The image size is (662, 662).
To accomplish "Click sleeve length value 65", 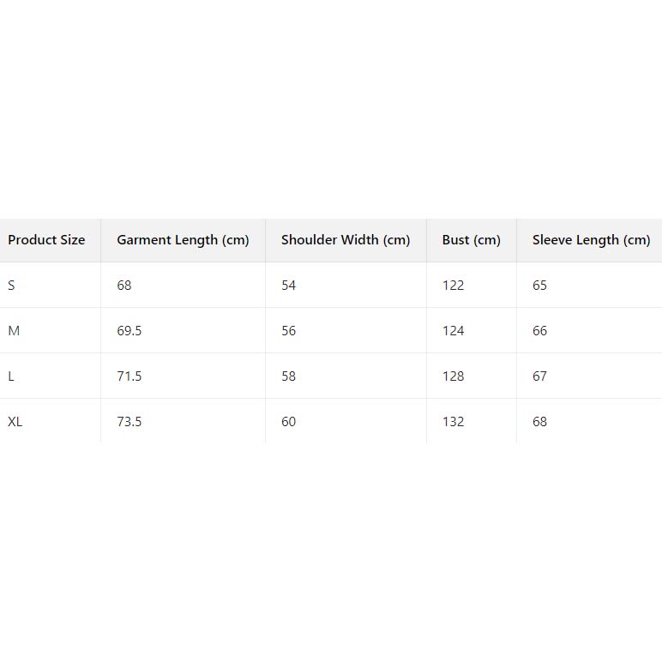I will [x=539, y=286].
